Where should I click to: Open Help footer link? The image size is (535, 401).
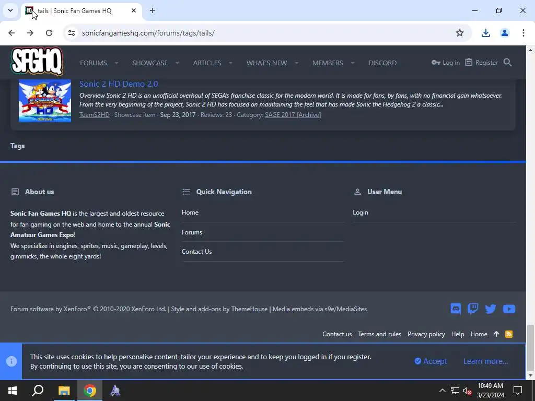click(x=458, y=334)
